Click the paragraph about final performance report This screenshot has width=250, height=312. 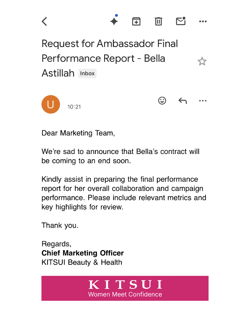124,193
